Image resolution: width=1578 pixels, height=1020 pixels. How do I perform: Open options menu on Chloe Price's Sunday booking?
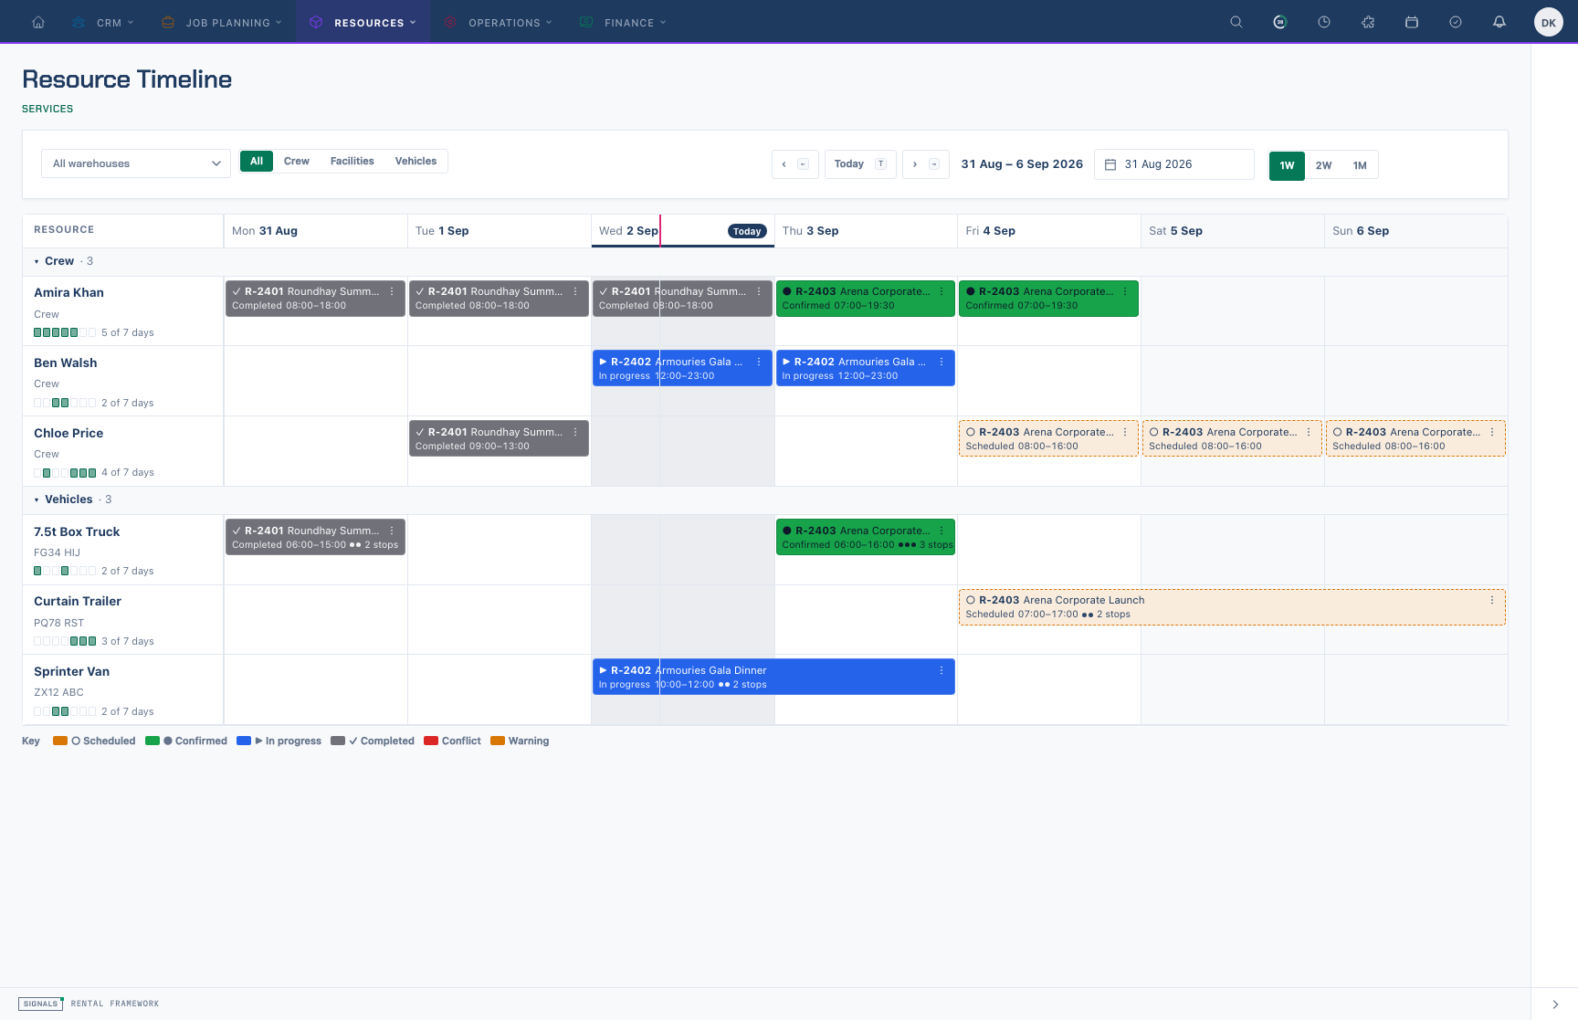(x=1492, y=432)
